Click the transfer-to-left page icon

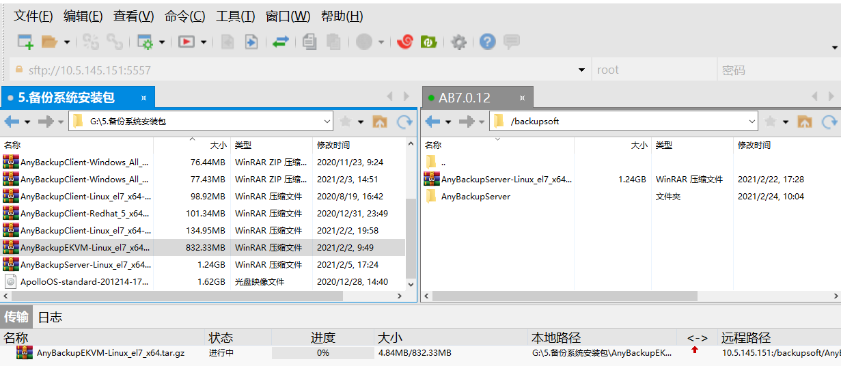tap(228, 42)
